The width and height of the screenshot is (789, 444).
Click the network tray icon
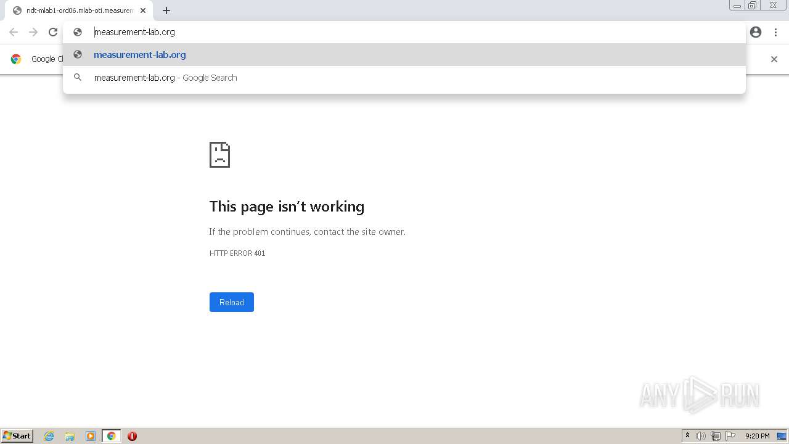click(x=716, y=436)
